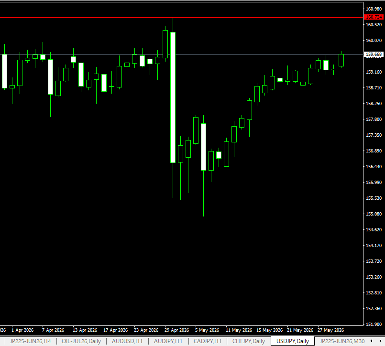Click the red 160.724 price label
Viewport: 385px width, 346px height.
tap(374, 17)
